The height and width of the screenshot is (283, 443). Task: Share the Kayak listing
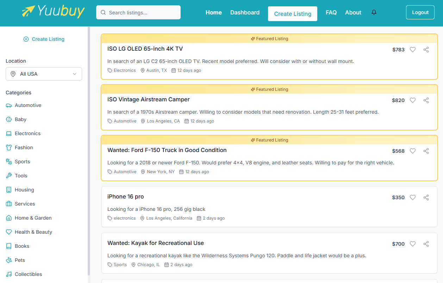[x=426, y=244]
